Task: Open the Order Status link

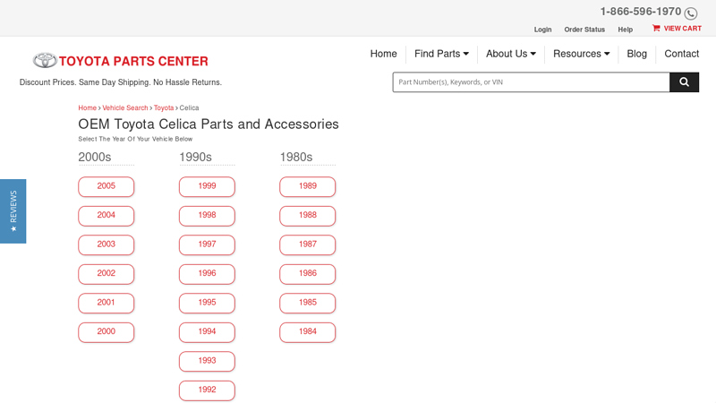Action: pyautogui.click(x=584, y=30)
